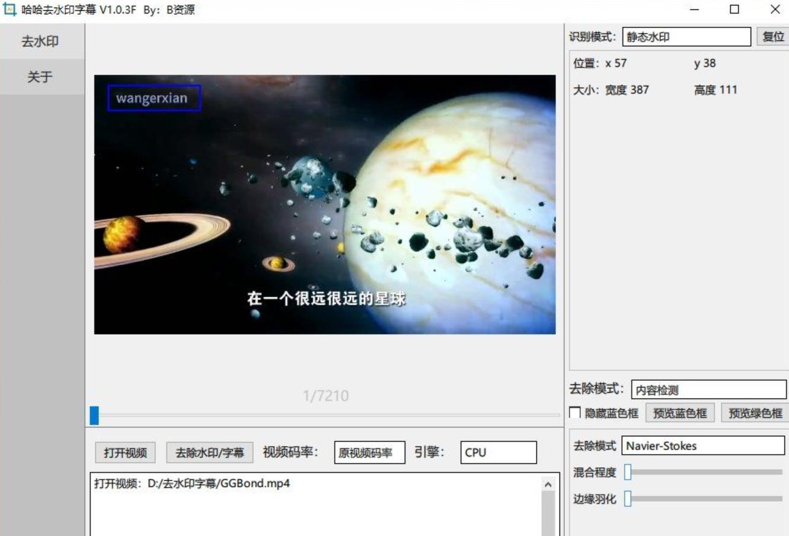Image resolution: width=789 pixels, height=536 pixels.
Task: Click the 复位 reset button
Action: pyautogui.click(x=772, y=37)
